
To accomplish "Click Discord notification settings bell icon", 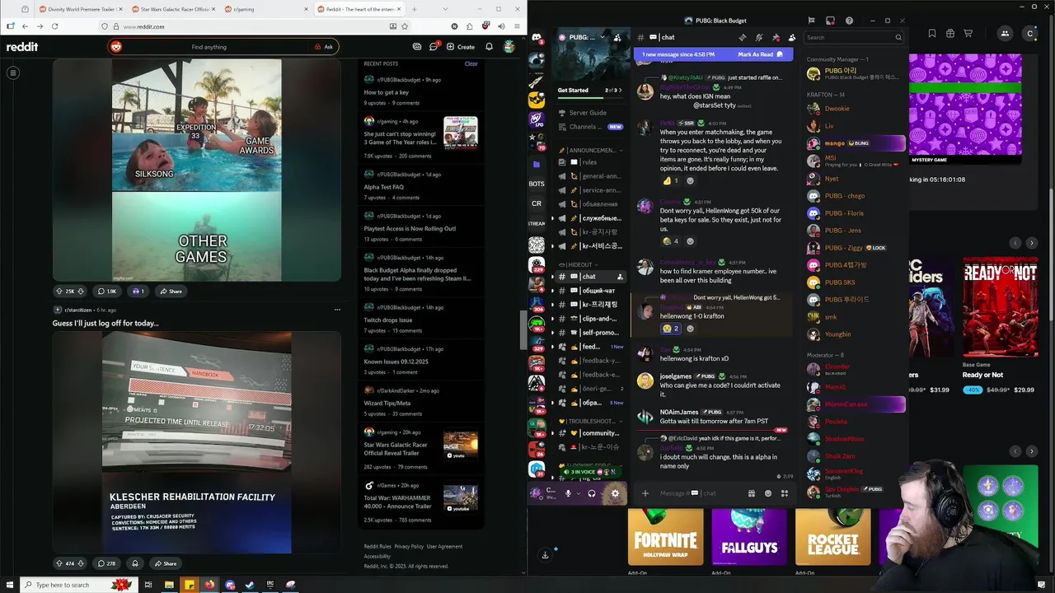I will [x=759, y=37].
